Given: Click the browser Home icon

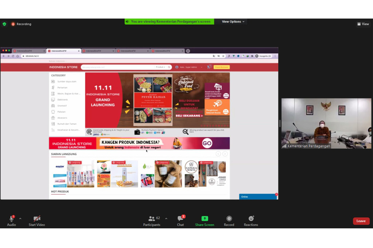Looking at the screenshot, I should 17,56.
